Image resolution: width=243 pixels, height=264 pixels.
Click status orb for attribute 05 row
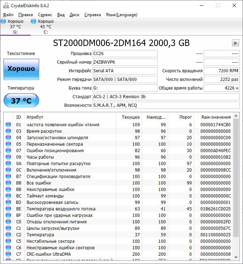coord(8,144)
